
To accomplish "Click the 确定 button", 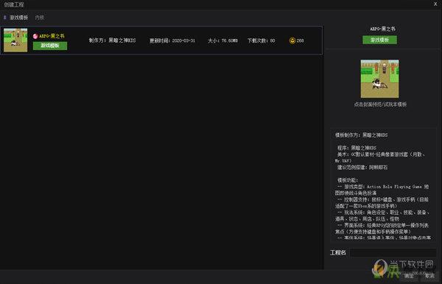I will pyautogui.click(x=409, y=276).
